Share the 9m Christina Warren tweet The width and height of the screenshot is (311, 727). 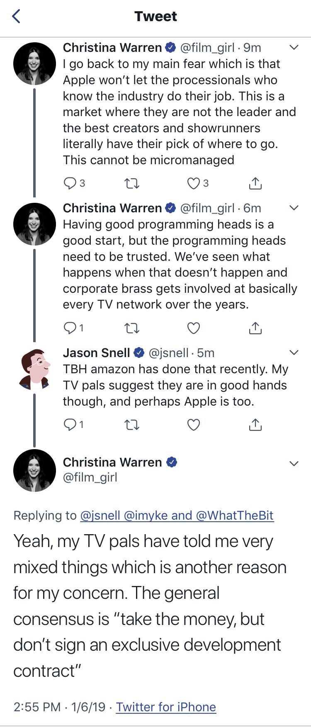coord(255,183)
